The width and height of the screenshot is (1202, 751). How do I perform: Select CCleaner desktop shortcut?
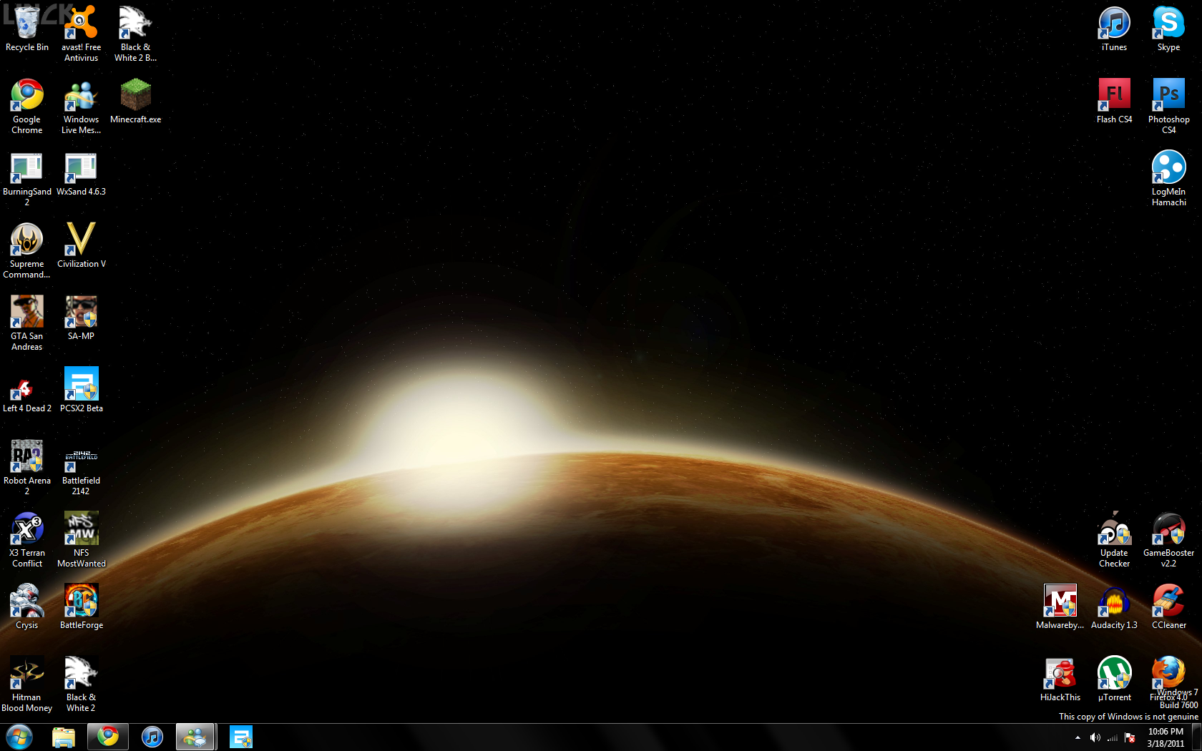point(1169,607)
